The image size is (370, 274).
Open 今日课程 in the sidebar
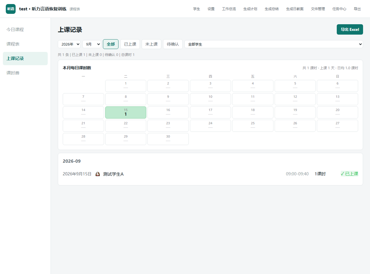tap(25, 29)
